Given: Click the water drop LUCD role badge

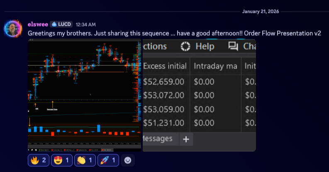Looking at the screenshot, I should click(x=61, y=24).
